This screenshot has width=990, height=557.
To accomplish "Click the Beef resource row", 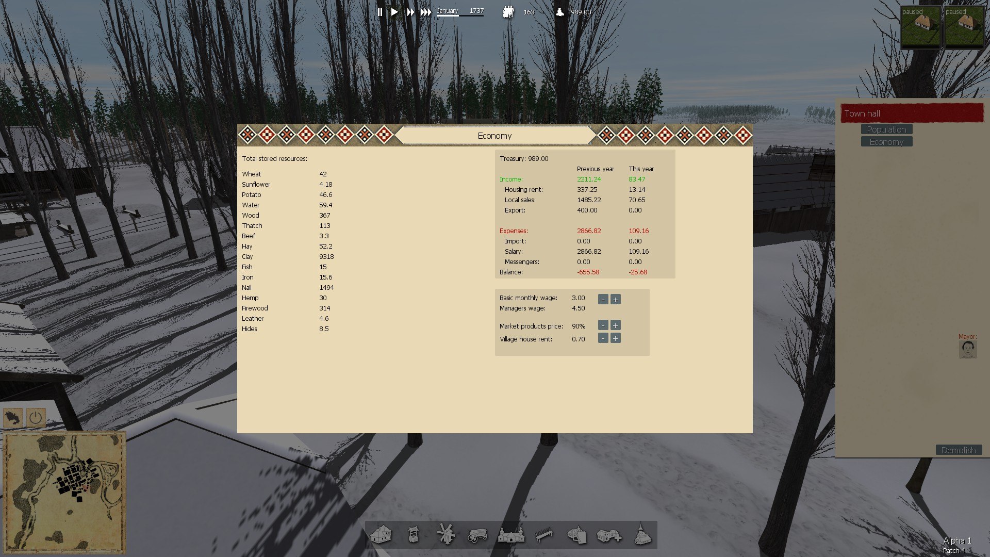I will [x=287, y=236].
